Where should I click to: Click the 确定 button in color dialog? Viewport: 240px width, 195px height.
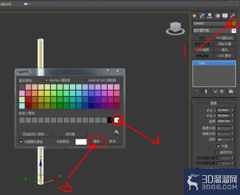[97, 142]
